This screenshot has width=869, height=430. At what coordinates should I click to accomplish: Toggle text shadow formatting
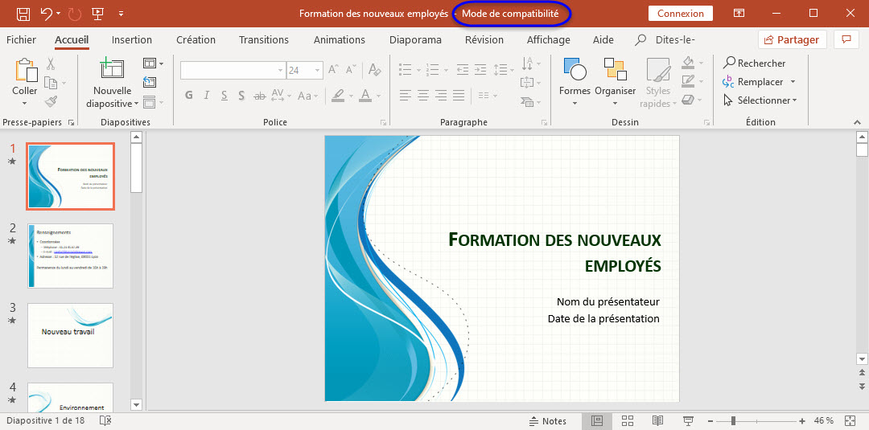[x=241, y=95]
